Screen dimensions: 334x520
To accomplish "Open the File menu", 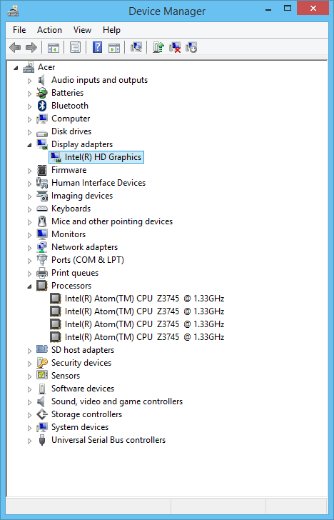I will click(19, 30).
